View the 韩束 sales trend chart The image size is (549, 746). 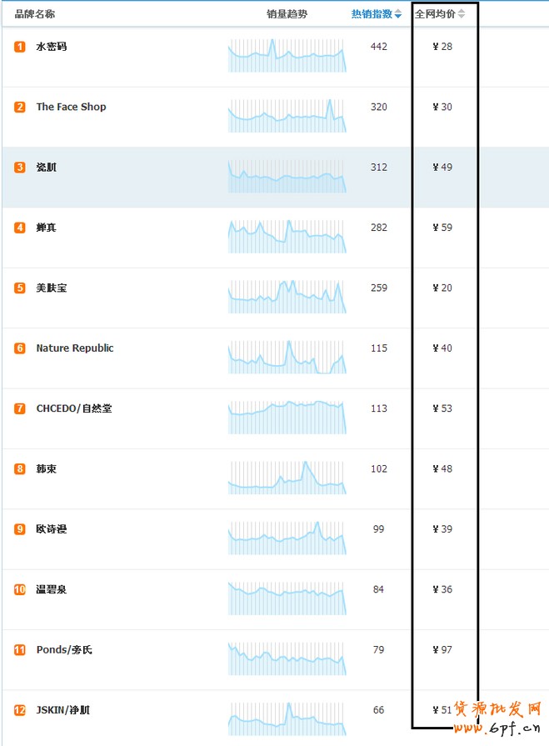tap(287, 478)
